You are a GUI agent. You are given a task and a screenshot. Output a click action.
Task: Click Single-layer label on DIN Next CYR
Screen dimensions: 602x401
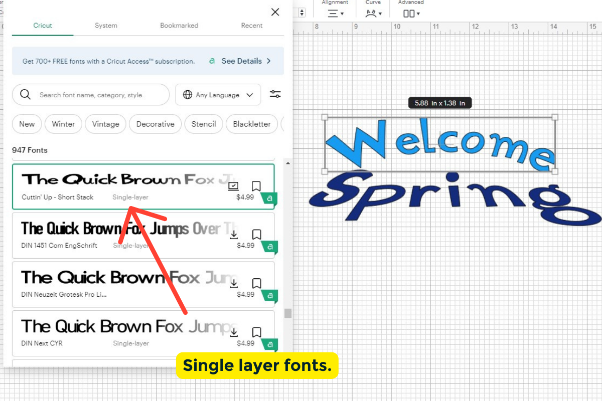pyautogui.click(x=131, y=343)
